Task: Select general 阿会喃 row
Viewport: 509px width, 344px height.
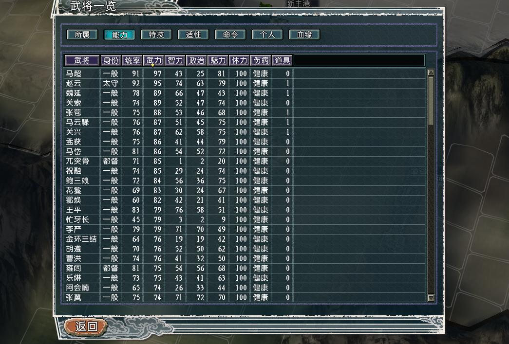Action: (x=245, y=288)
